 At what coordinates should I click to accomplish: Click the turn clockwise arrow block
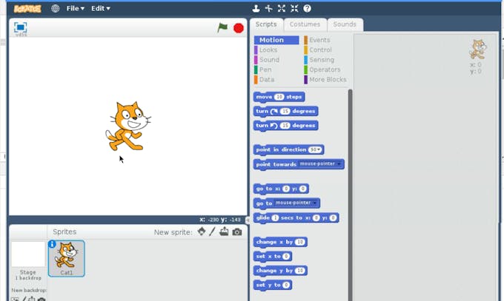click(x=273, y=112)
